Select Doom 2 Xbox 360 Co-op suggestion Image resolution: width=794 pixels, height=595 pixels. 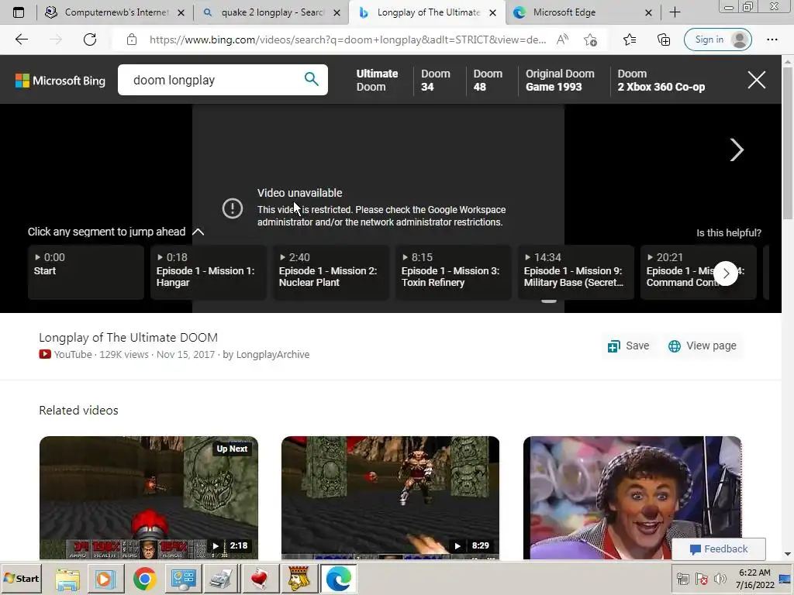pos(661,80)
